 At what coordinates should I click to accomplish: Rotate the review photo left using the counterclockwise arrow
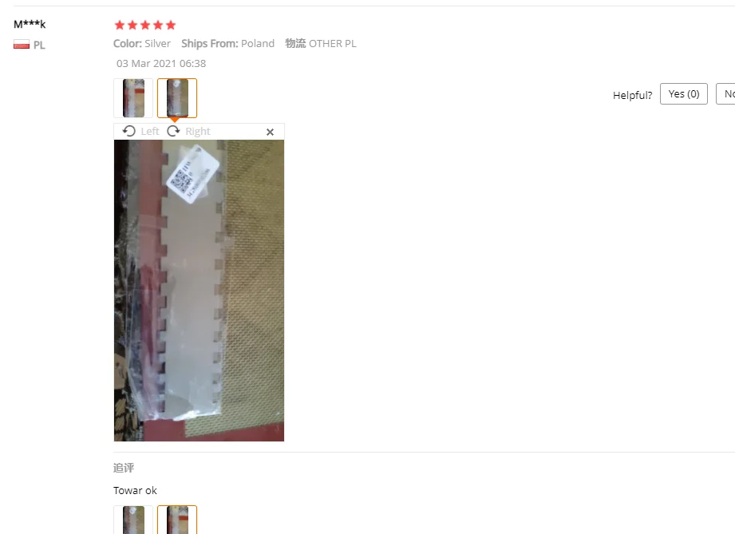click(129, 131)
